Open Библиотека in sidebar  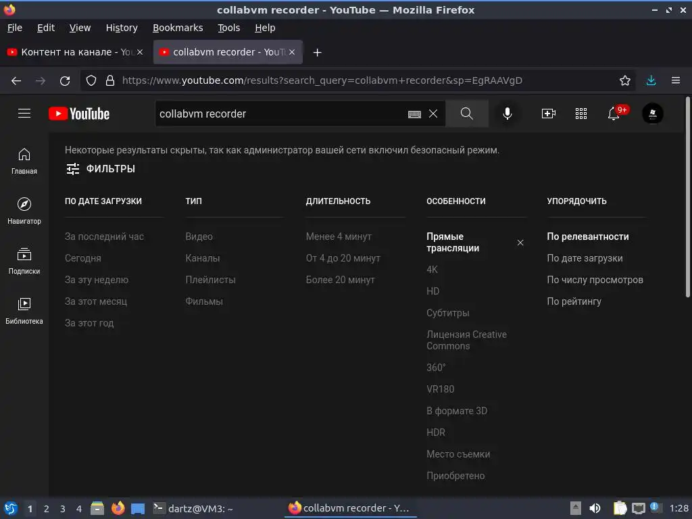[x=24, y=311]
